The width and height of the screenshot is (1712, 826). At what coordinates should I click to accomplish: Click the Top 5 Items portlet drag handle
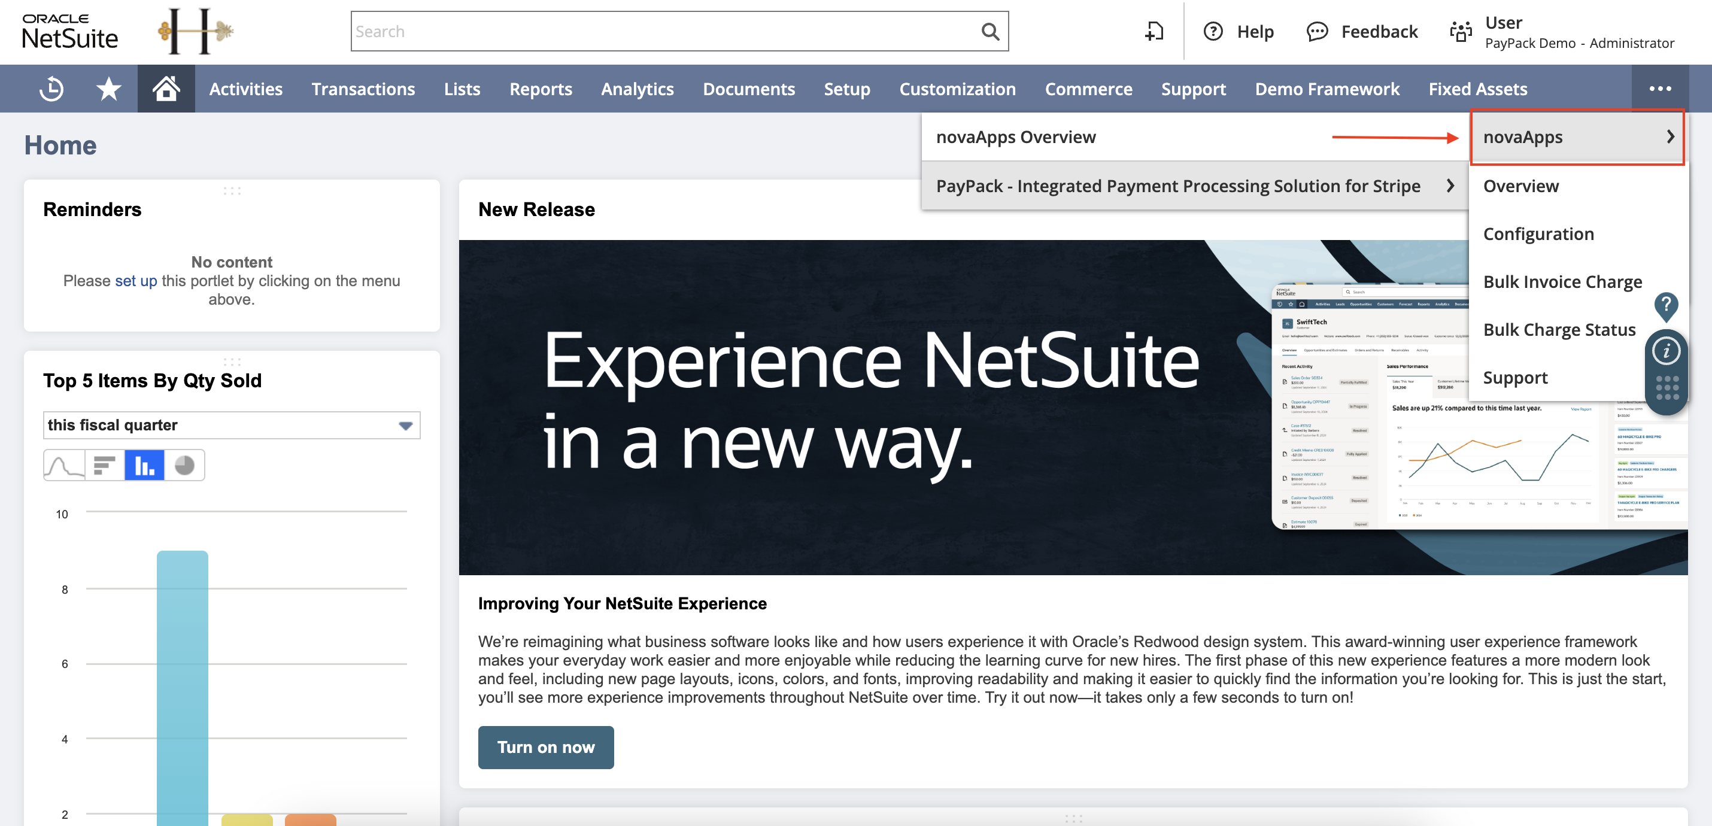232,362
